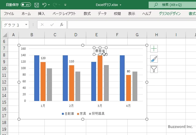Click the magnifier search icon
Viewport: 196px width, 135px height.
tap(156, 5)
